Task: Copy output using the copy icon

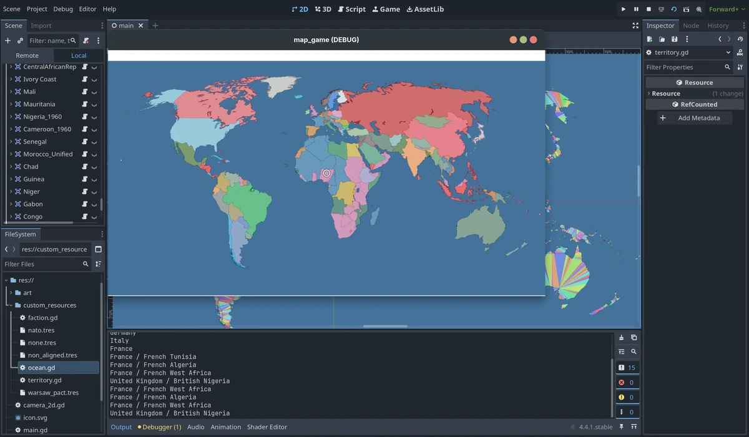Action: click(634, 338)
